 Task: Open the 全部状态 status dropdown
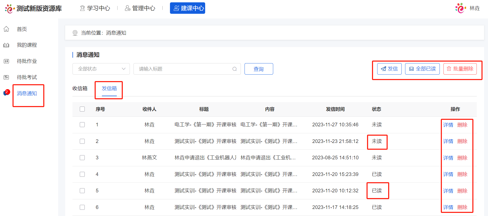pyautogui.click(x=101, y=69)
